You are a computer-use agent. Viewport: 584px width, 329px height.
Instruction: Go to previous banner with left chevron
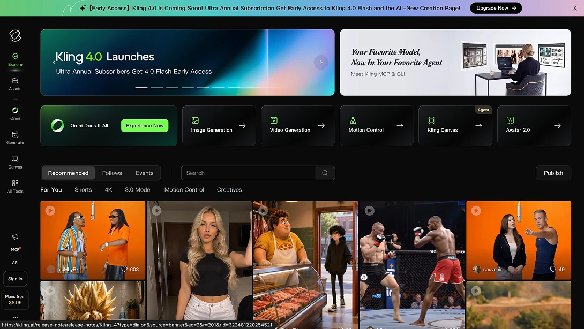[54, 63]
